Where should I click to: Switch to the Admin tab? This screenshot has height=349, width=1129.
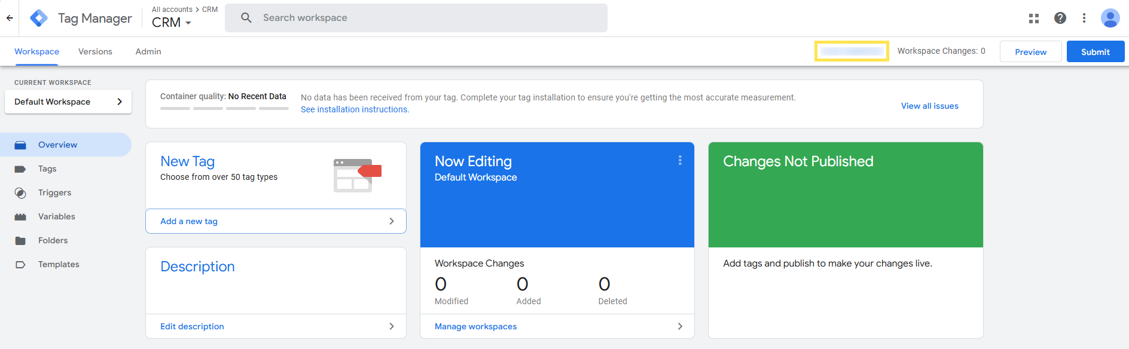point(148,51)
